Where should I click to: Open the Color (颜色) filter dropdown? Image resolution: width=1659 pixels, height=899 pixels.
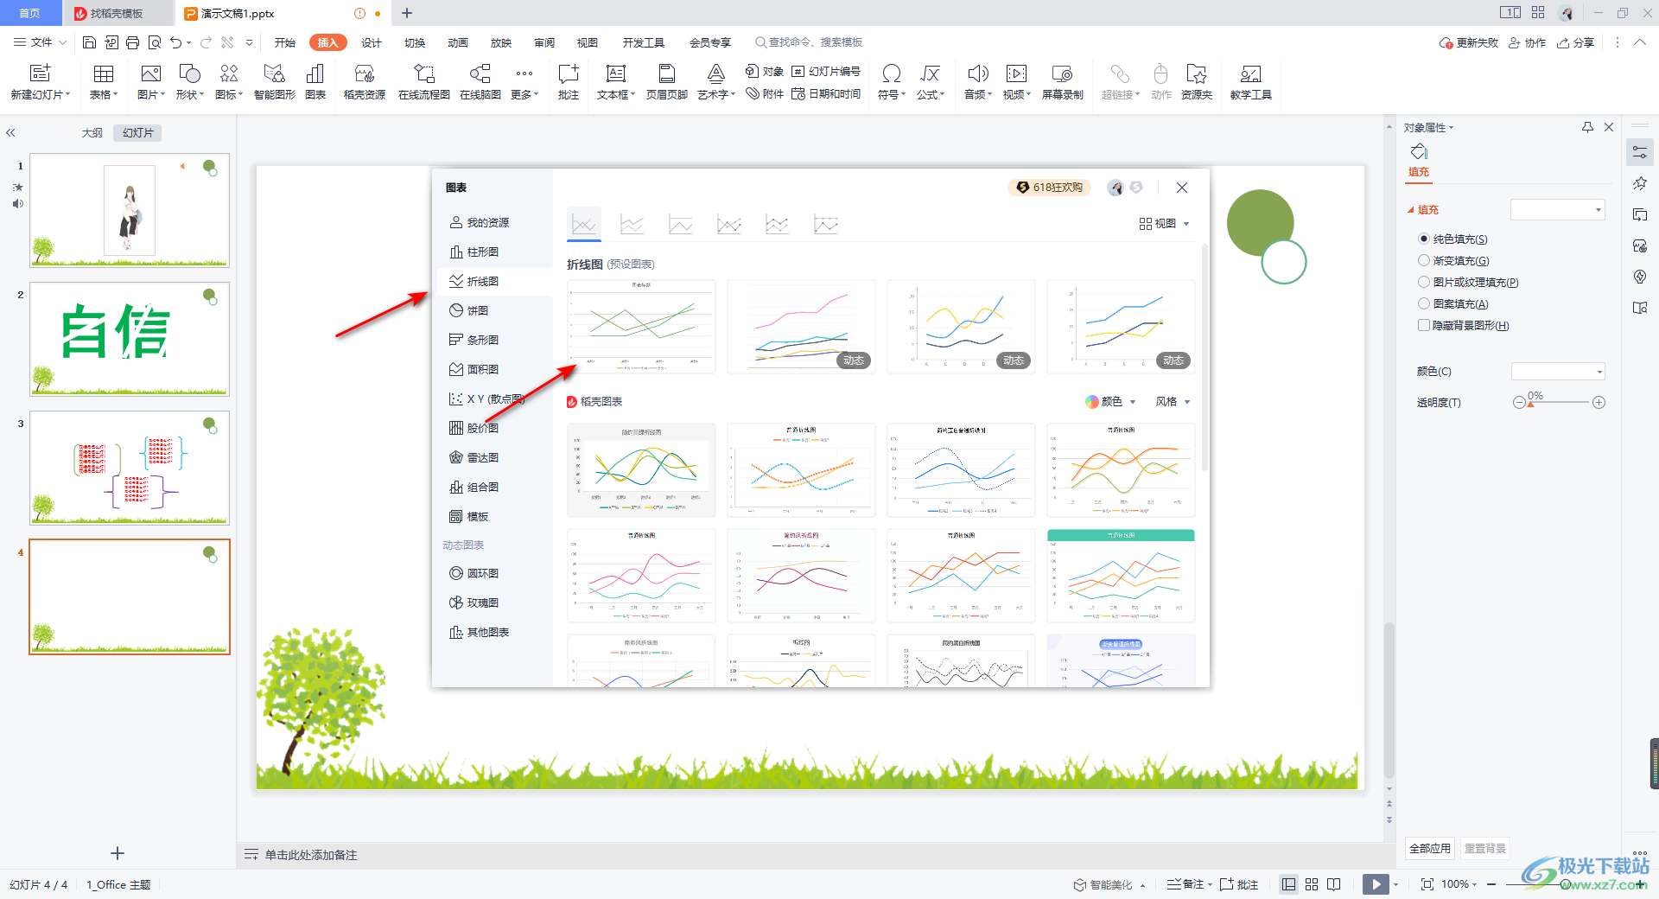click(1111, 402)
